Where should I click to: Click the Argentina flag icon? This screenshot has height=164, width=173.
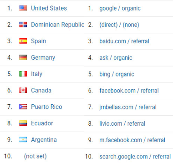(23, 139)
